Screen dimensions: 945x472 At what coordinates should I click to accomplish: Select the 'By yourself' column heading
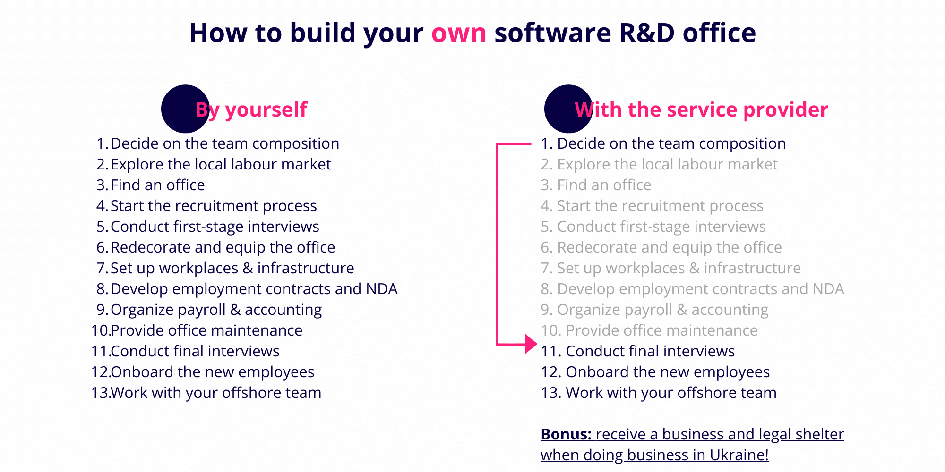251,110
